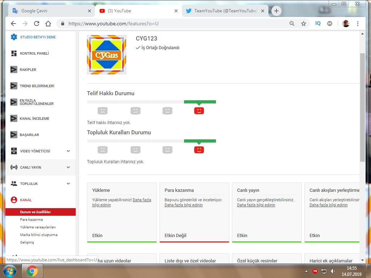This screenshot has height=278, width=371.
Task: Click the browser home button
Action: 48,24
